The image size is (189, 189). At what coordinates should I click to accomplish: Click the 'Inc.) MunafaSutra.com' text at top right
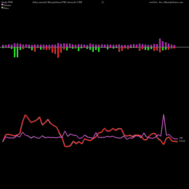171,2
